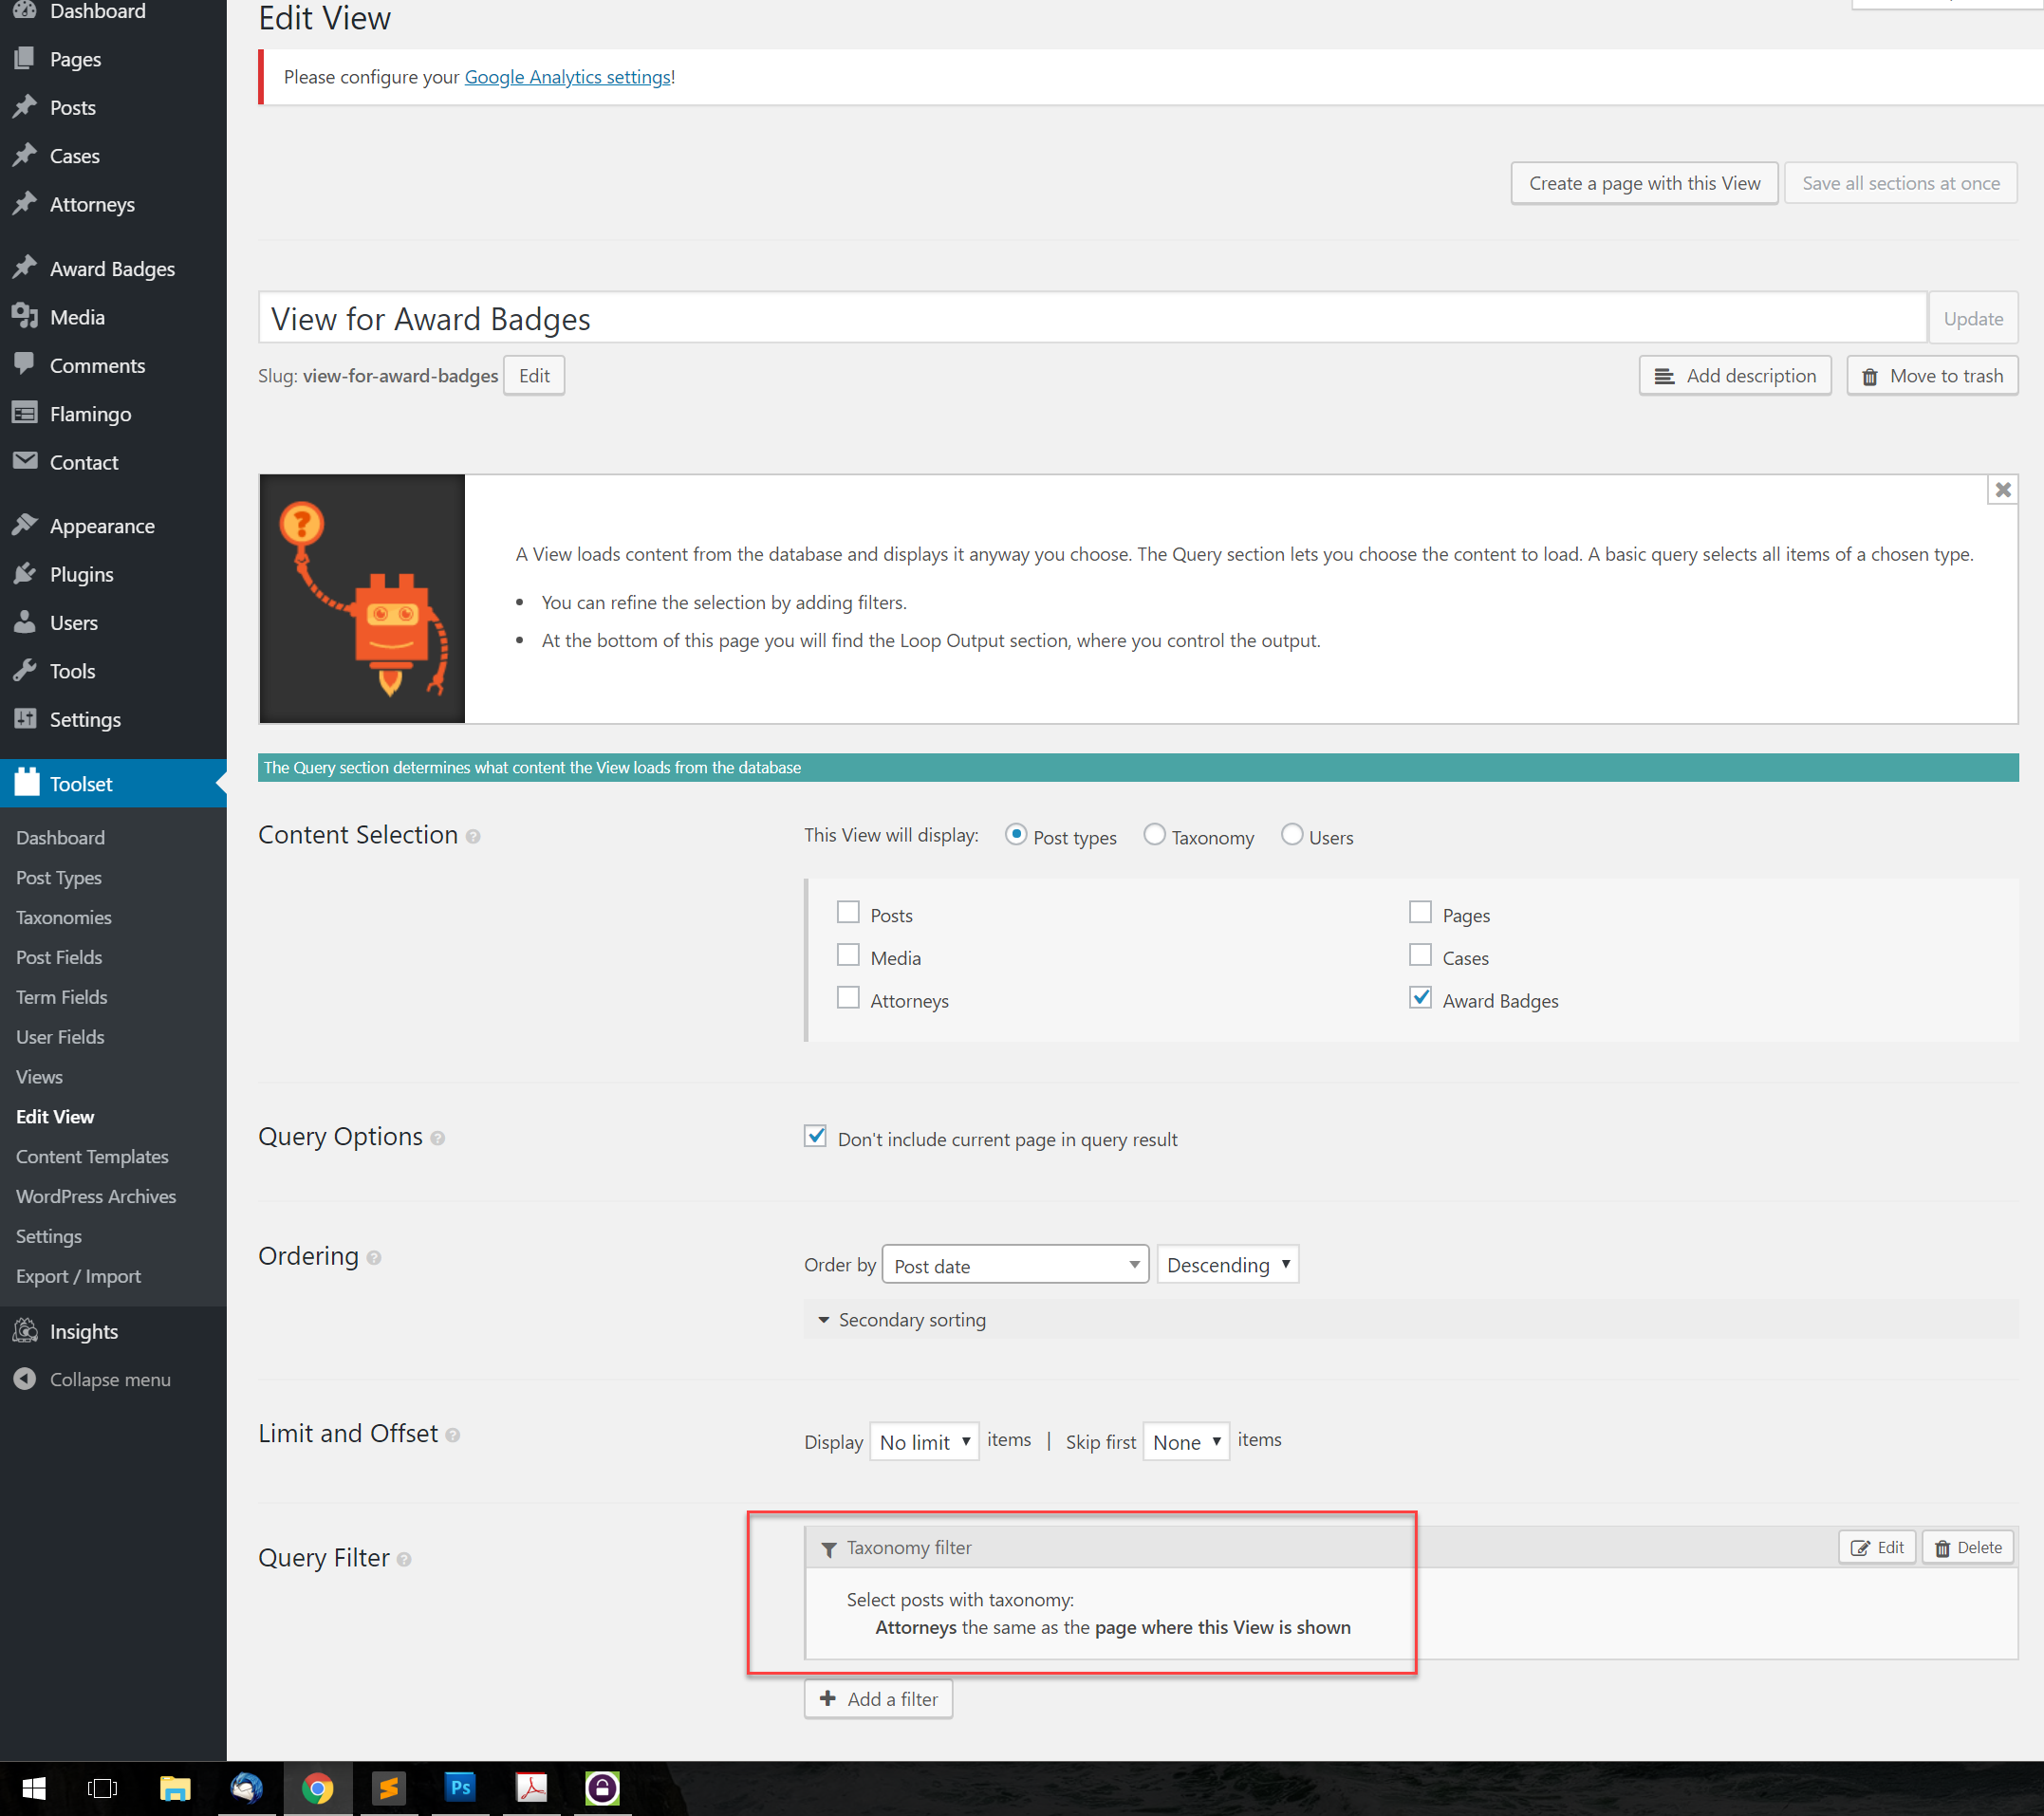2044x1816 pixels.
Task: Close the View info box
Action: [2003, 490]
